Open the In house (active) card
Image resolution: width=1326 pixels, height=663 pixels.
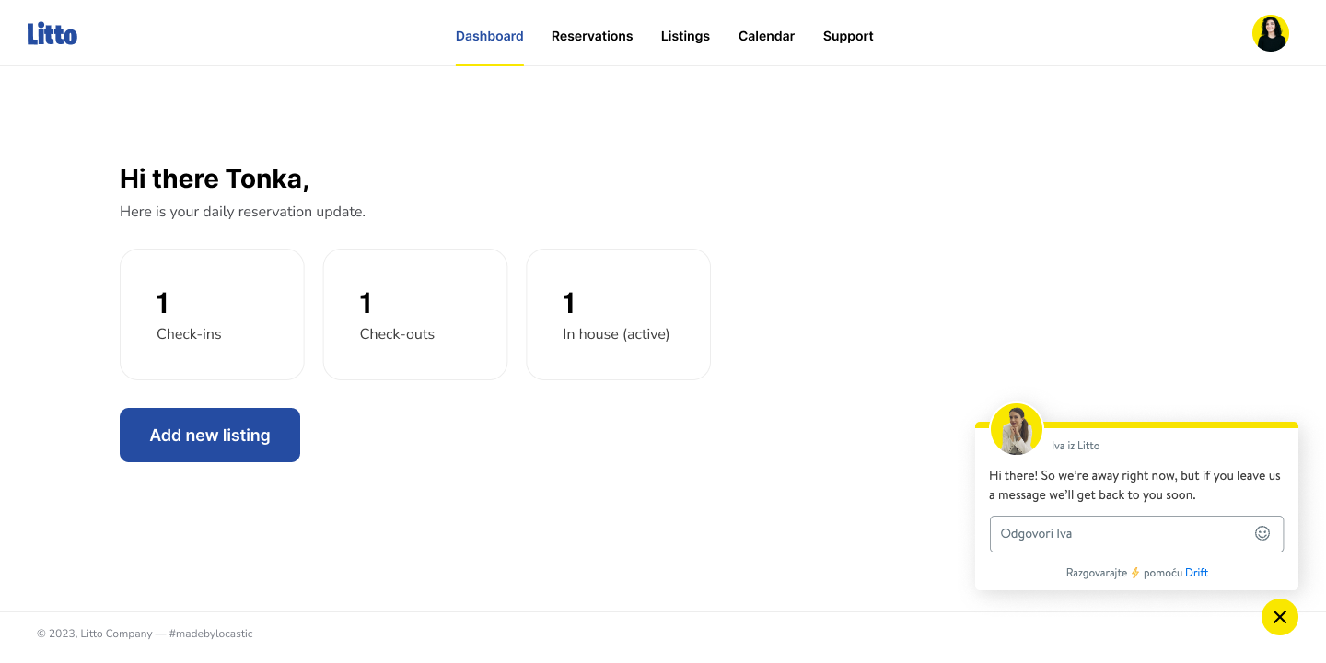(x=619, y=314)
